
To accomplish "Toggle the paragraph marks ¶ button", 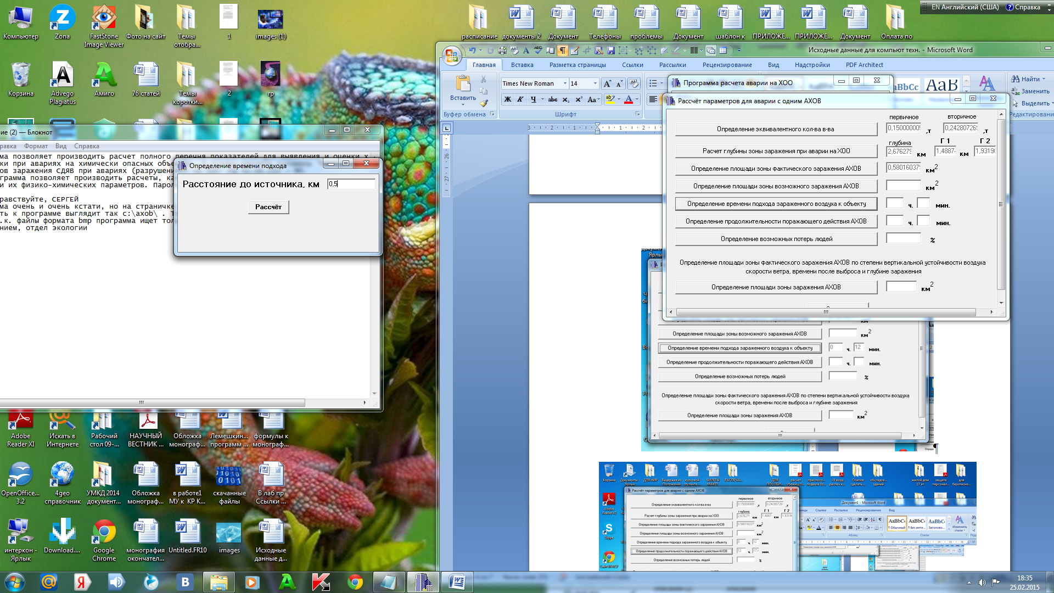I will point(563,51).
